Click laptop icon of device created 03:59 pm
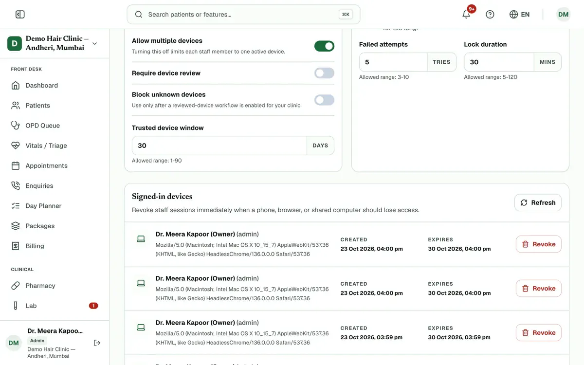Viewport: 584px width, 365px height. point(141,328)
